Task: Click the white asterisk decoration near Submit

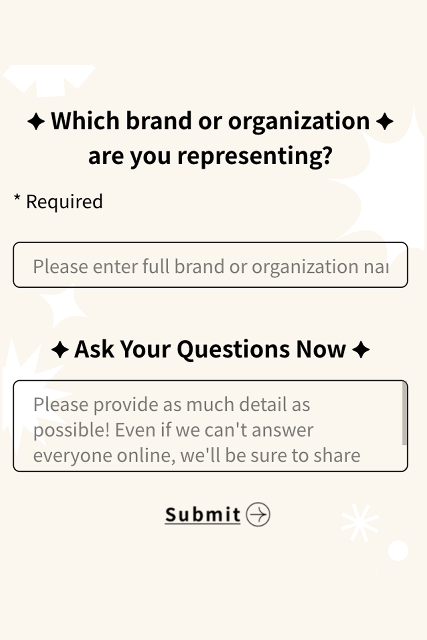Action: click(359, 522)
